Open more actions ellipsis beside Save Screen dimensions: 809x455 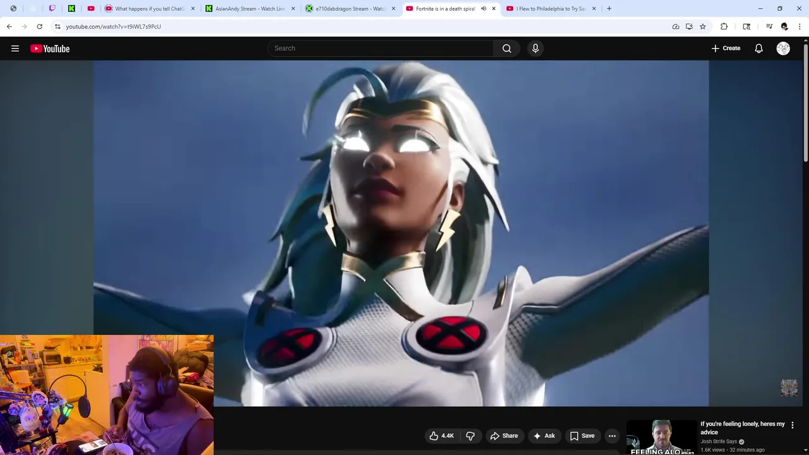click(612, 435)
